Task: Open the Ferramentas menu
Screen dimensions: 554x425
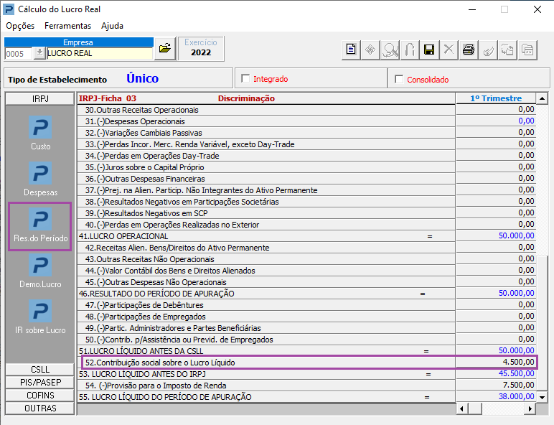Action: [68, 26]
